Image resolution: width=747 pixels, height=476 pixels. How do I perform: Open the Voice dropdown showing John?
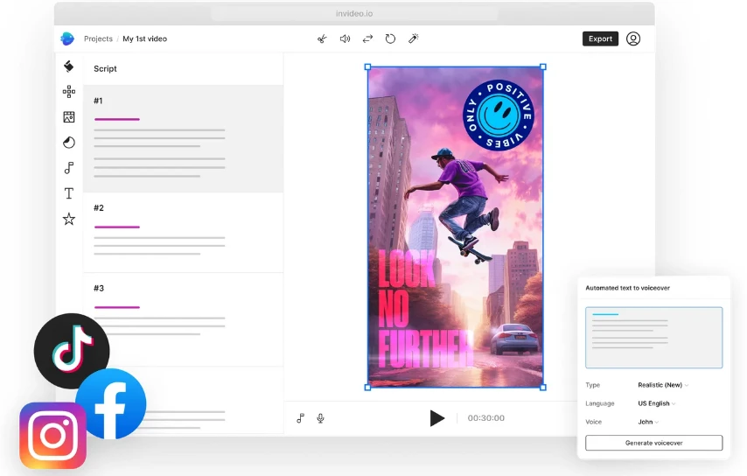pos(648,422)
